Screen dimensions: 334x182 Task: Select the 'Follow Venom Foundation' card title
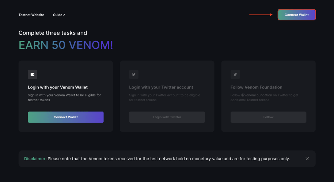[x=256, y=87]
